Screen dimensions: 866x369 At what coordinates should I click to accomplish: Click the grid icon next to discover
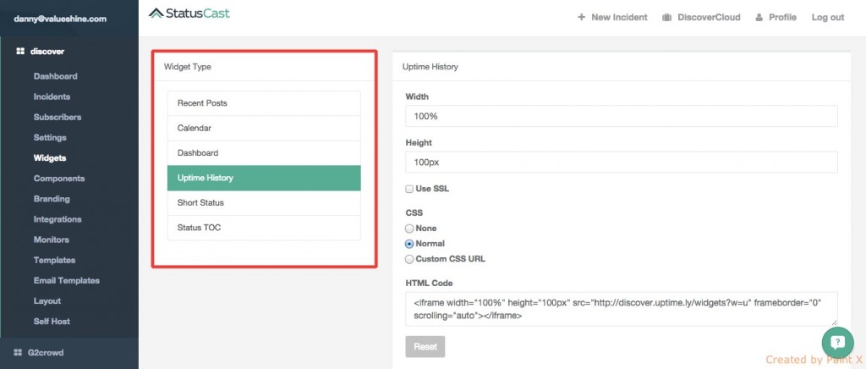pos(19,52)
